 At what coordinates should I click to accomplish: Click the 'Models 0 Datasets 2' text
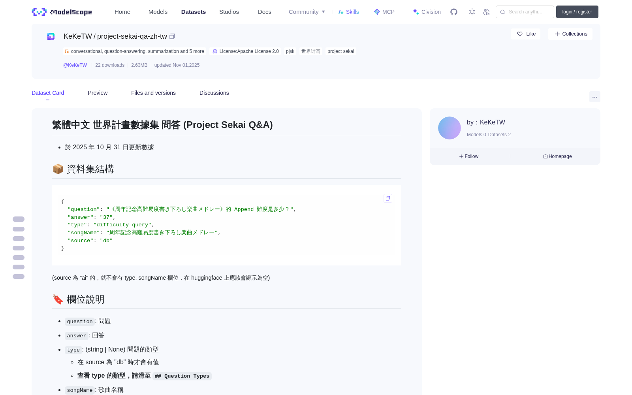[489, 135]
